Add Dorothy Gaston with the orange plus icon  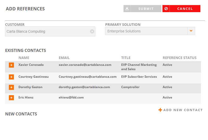[11, 87]
